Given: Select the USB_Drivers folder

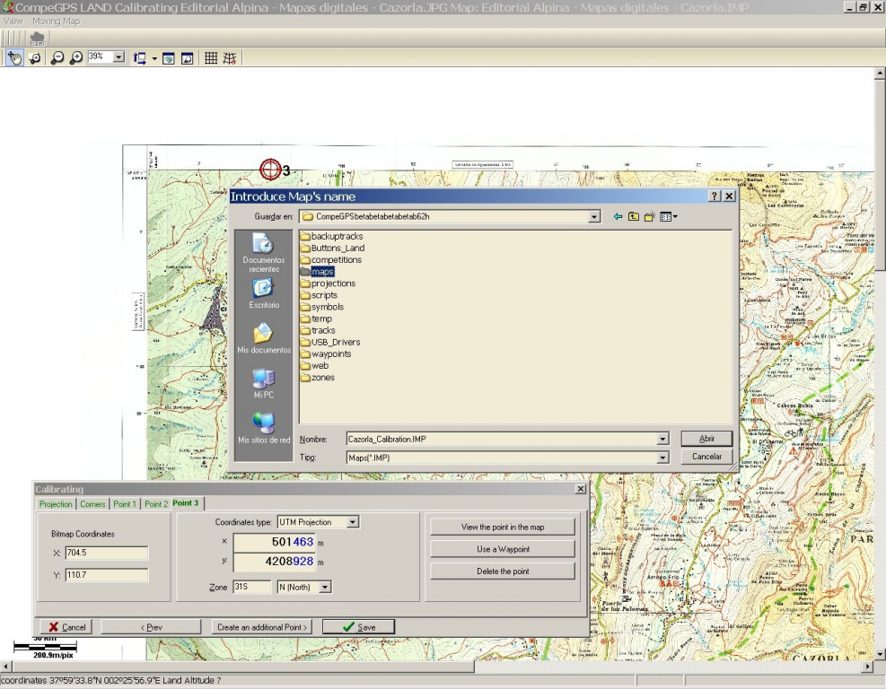Looking at the screenshot, I should [x=330, y=342].
